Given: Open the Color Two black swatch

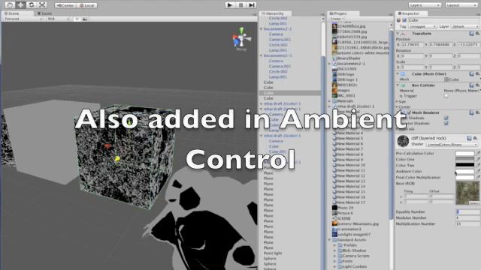Looking at the screenshot, I should (x=464, y=165).
